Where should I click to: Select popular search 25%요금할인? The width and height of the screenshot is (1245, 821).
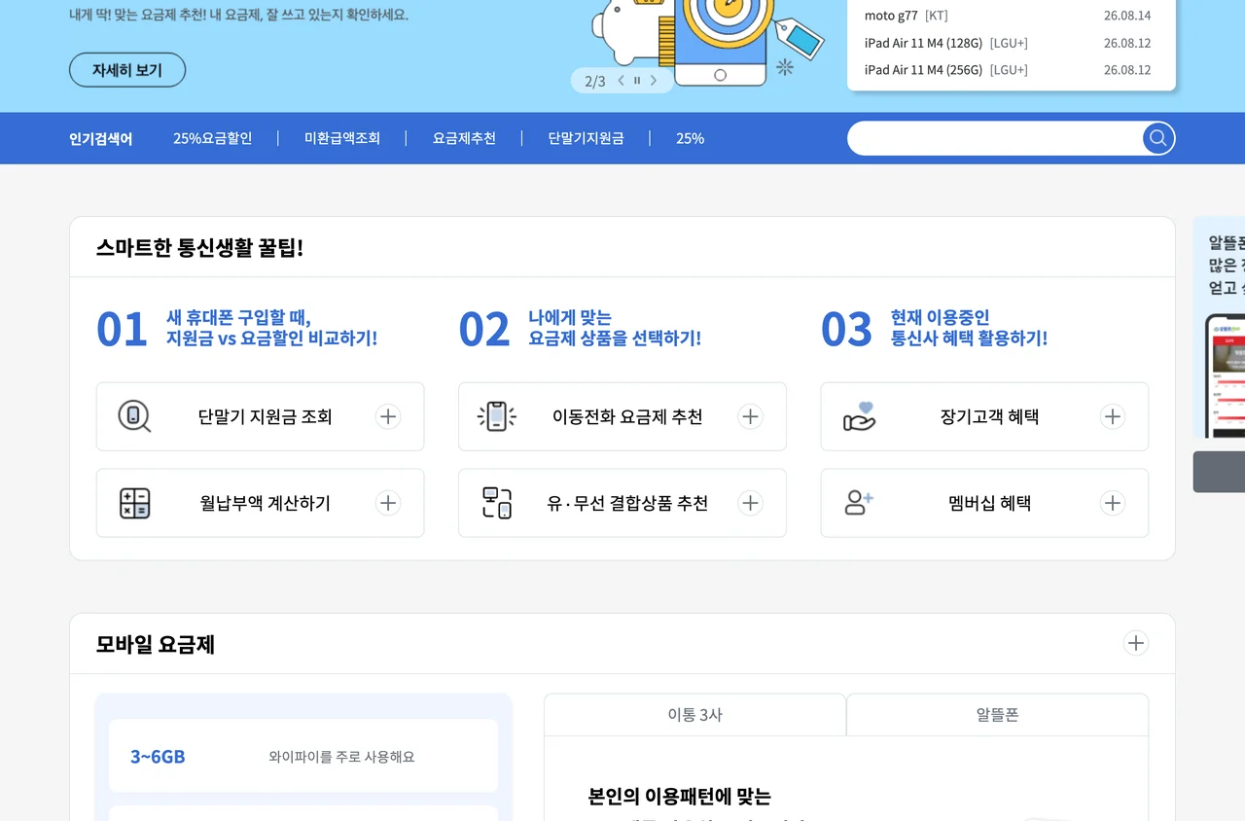pos(212,138)
